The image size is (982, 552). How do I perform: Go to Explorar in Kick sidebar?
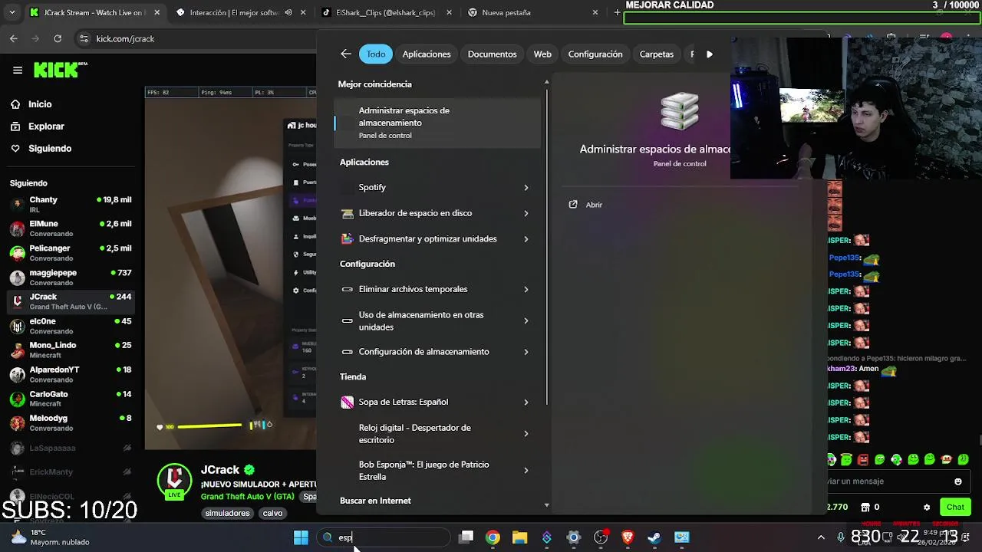tap(38, 127)
